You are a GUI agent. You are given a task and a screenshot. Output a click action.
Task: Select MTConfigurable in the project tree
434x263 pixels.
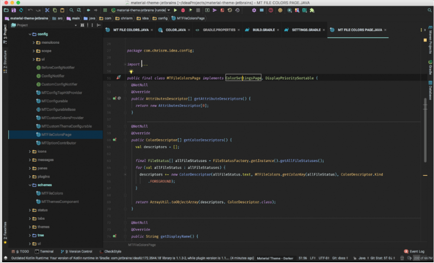[x=54, y=101]
